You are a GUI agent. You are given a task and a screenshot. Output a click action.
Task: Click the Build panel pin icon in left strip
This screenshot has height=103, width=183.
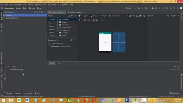tap(5, 79)
